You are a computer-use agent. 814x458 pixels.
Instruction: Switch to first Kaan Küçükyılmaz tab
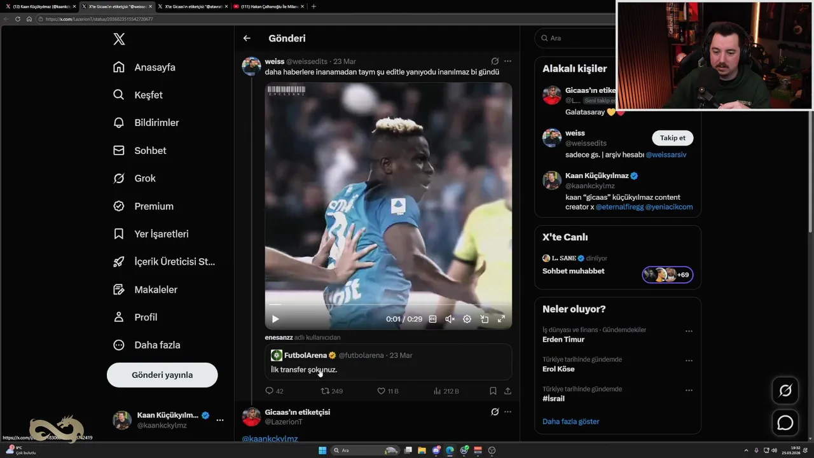click(x=40, y=6)
